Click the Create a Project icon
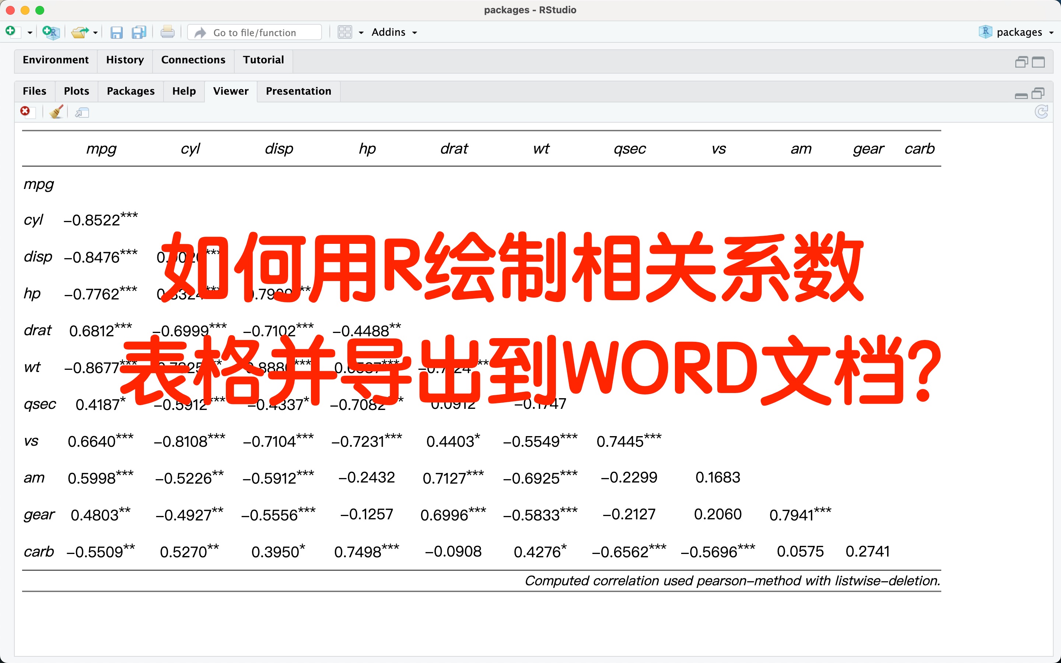This screenshot has height=663, width=1061. pyautogui.click(x=51, y=32)
